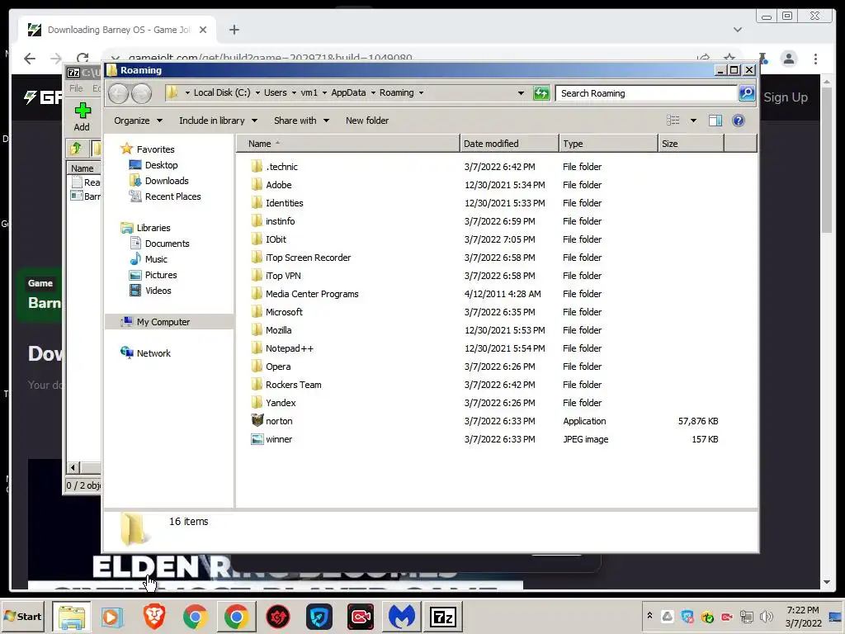Click Local Disk (C:) in breadcrumb

click(221, 92)
